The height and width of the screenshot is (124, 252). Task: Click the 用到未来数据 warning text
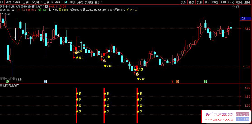coord(8,79)
